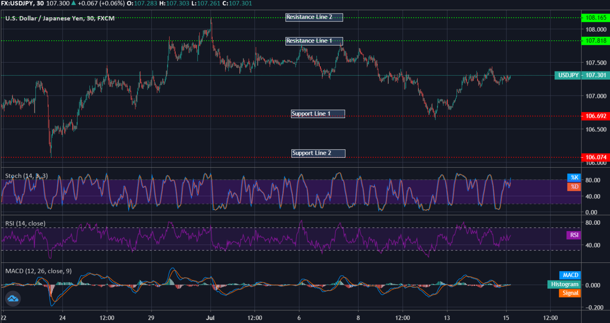Click the −0.200 MACD axis label
The image size is (610, 323).
pyautogui.click(x=595, y=308)
